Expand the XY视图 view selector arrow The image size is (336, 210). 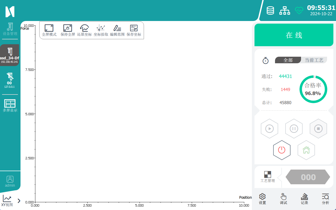point(19,201)
